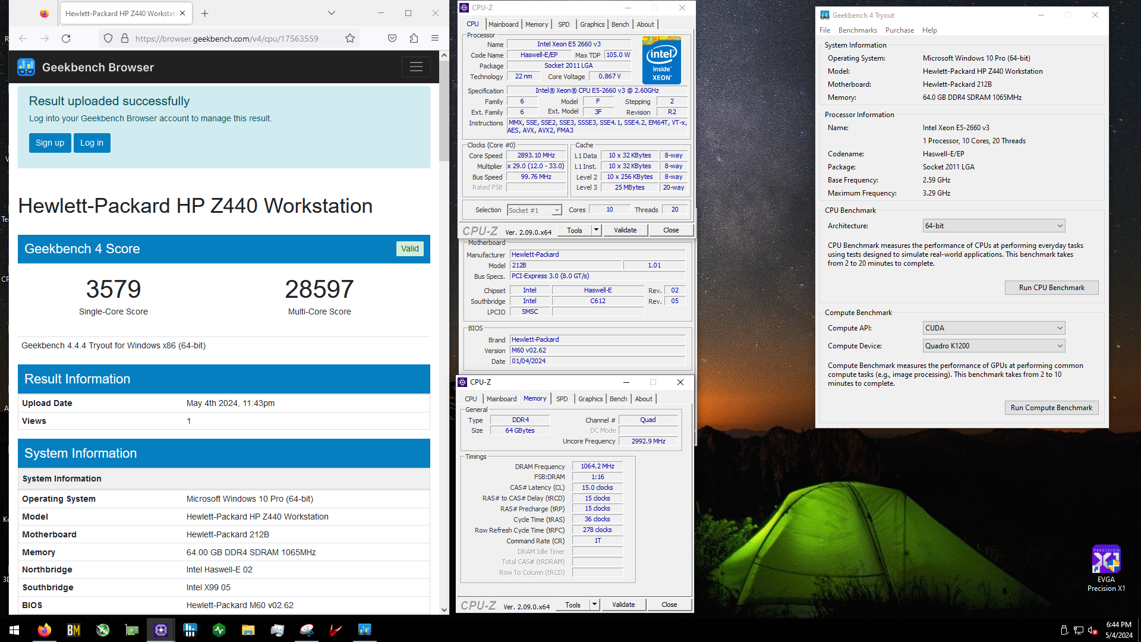Open EVGA Precision X1 desktop shortcut
Viewport: 1141px width, 642px height.
(x=1106, y=568)
